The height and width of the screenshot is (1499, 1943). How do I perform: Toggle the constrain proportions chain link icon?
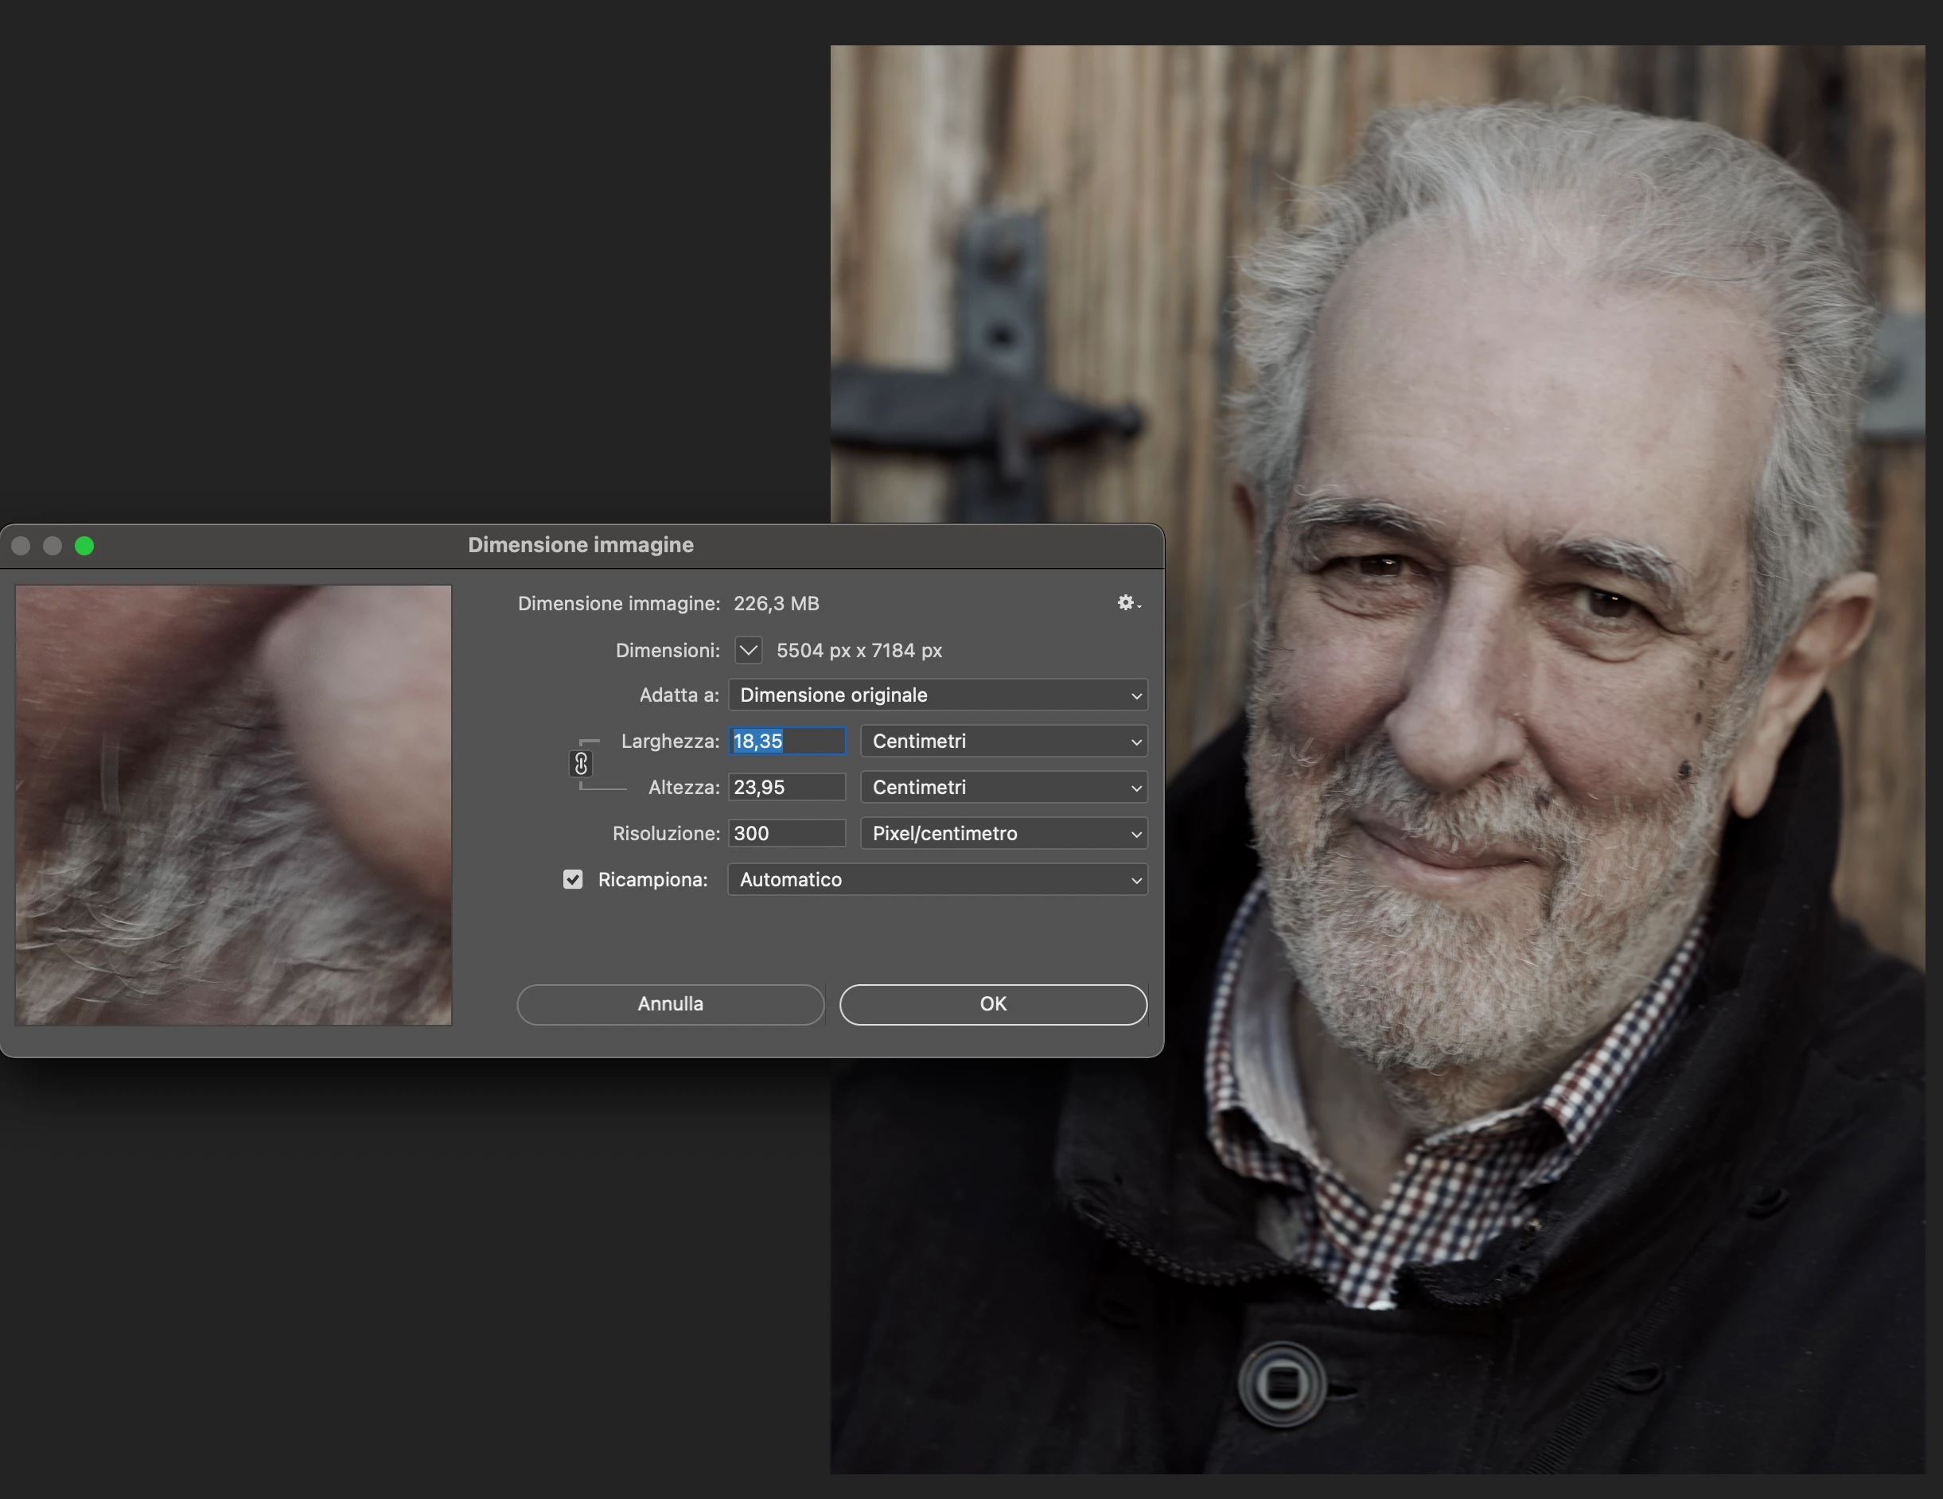580,763
